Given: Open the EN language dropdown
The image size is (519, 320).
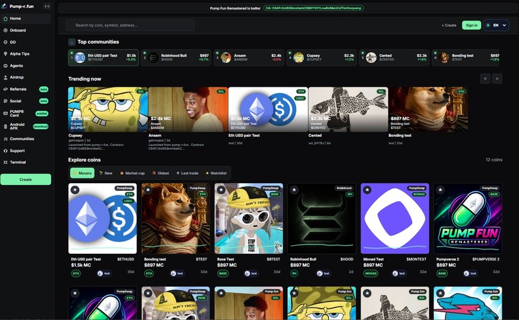Looking at the screenshot, I should [x=496, y=25].
